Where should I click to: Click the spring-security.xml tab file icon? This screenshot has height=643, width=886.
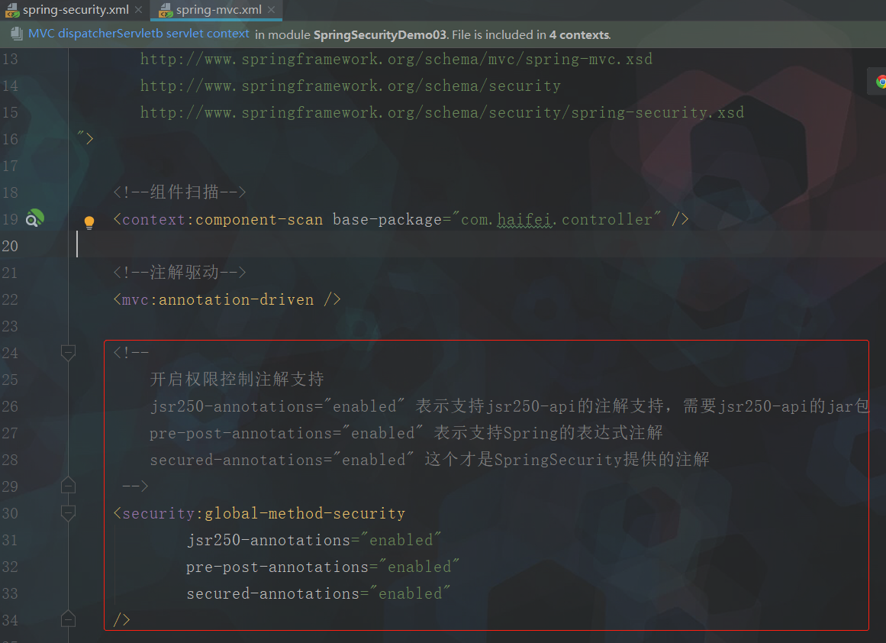click(x=12, y=10)
